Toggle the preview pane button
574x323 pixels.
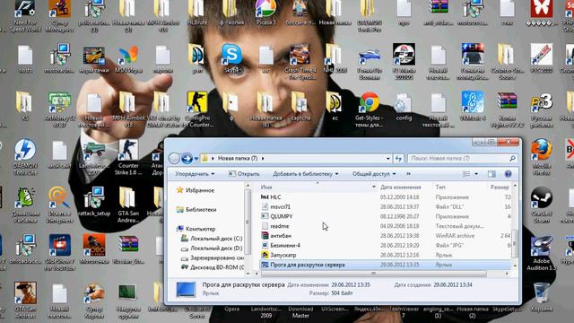coord(491,174)
